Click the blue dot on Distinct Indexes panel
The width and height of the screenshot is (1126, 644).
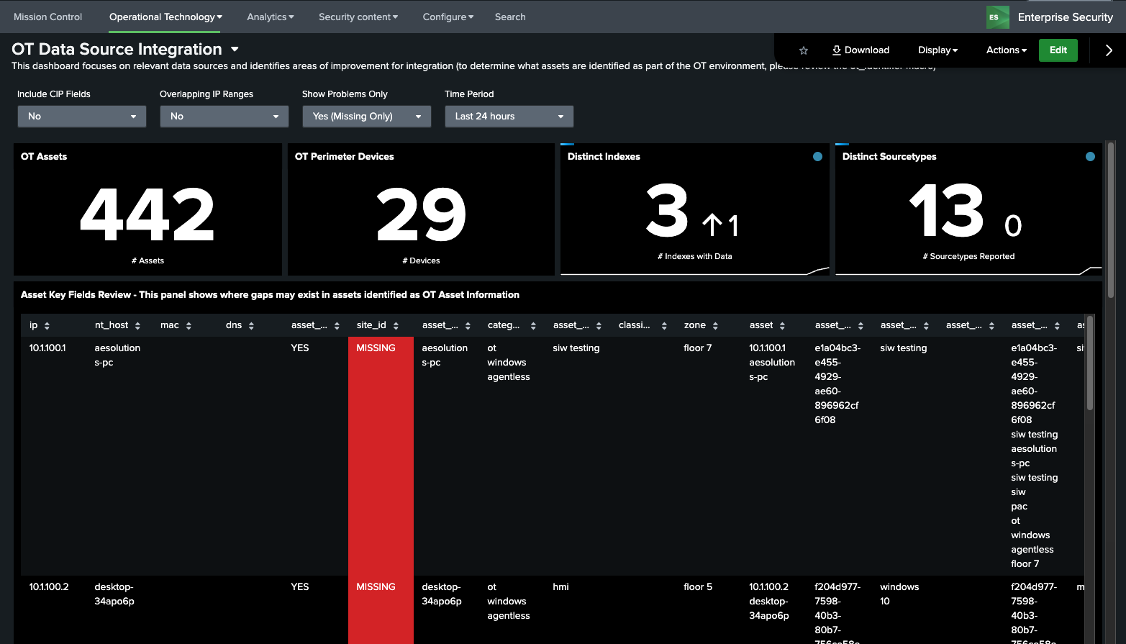click(817, 157)
